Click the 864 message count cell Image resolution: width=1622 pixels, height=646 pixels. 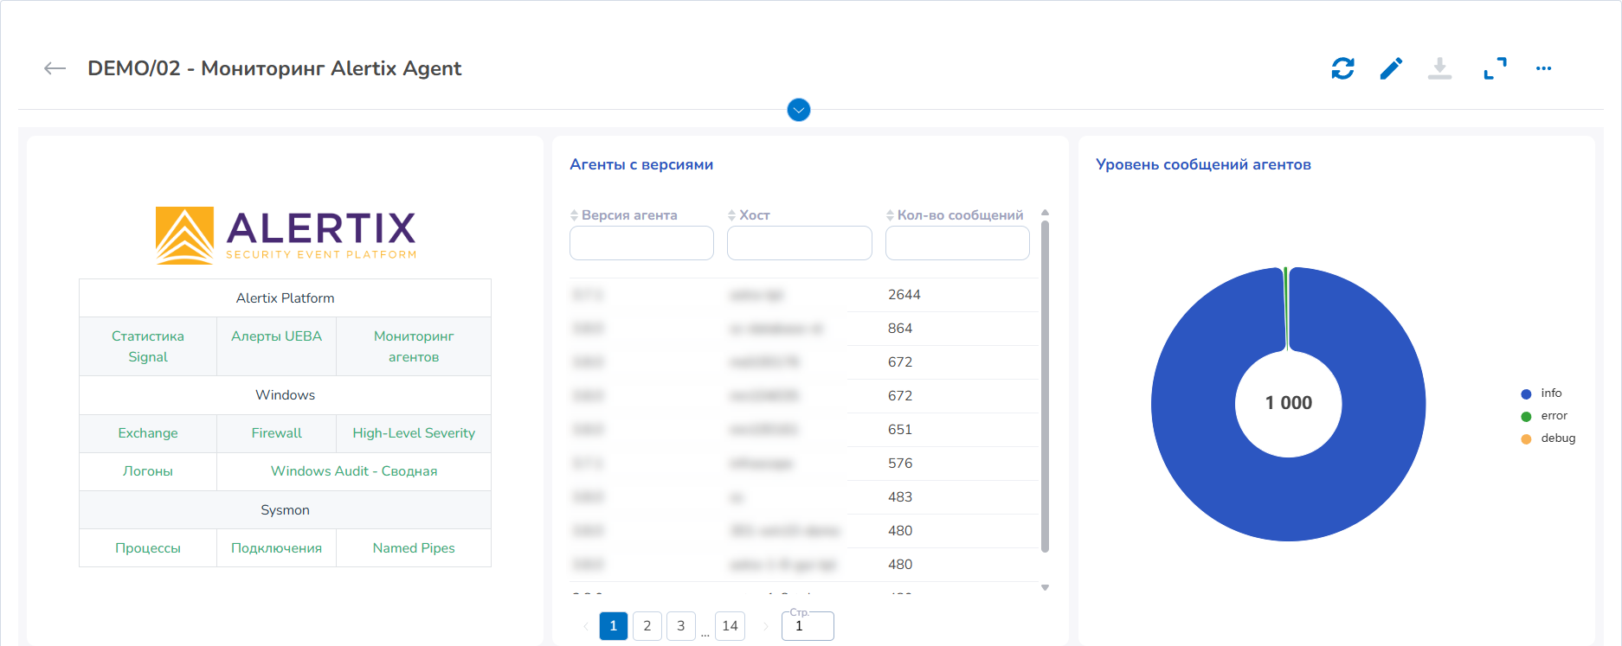[900, 329]
